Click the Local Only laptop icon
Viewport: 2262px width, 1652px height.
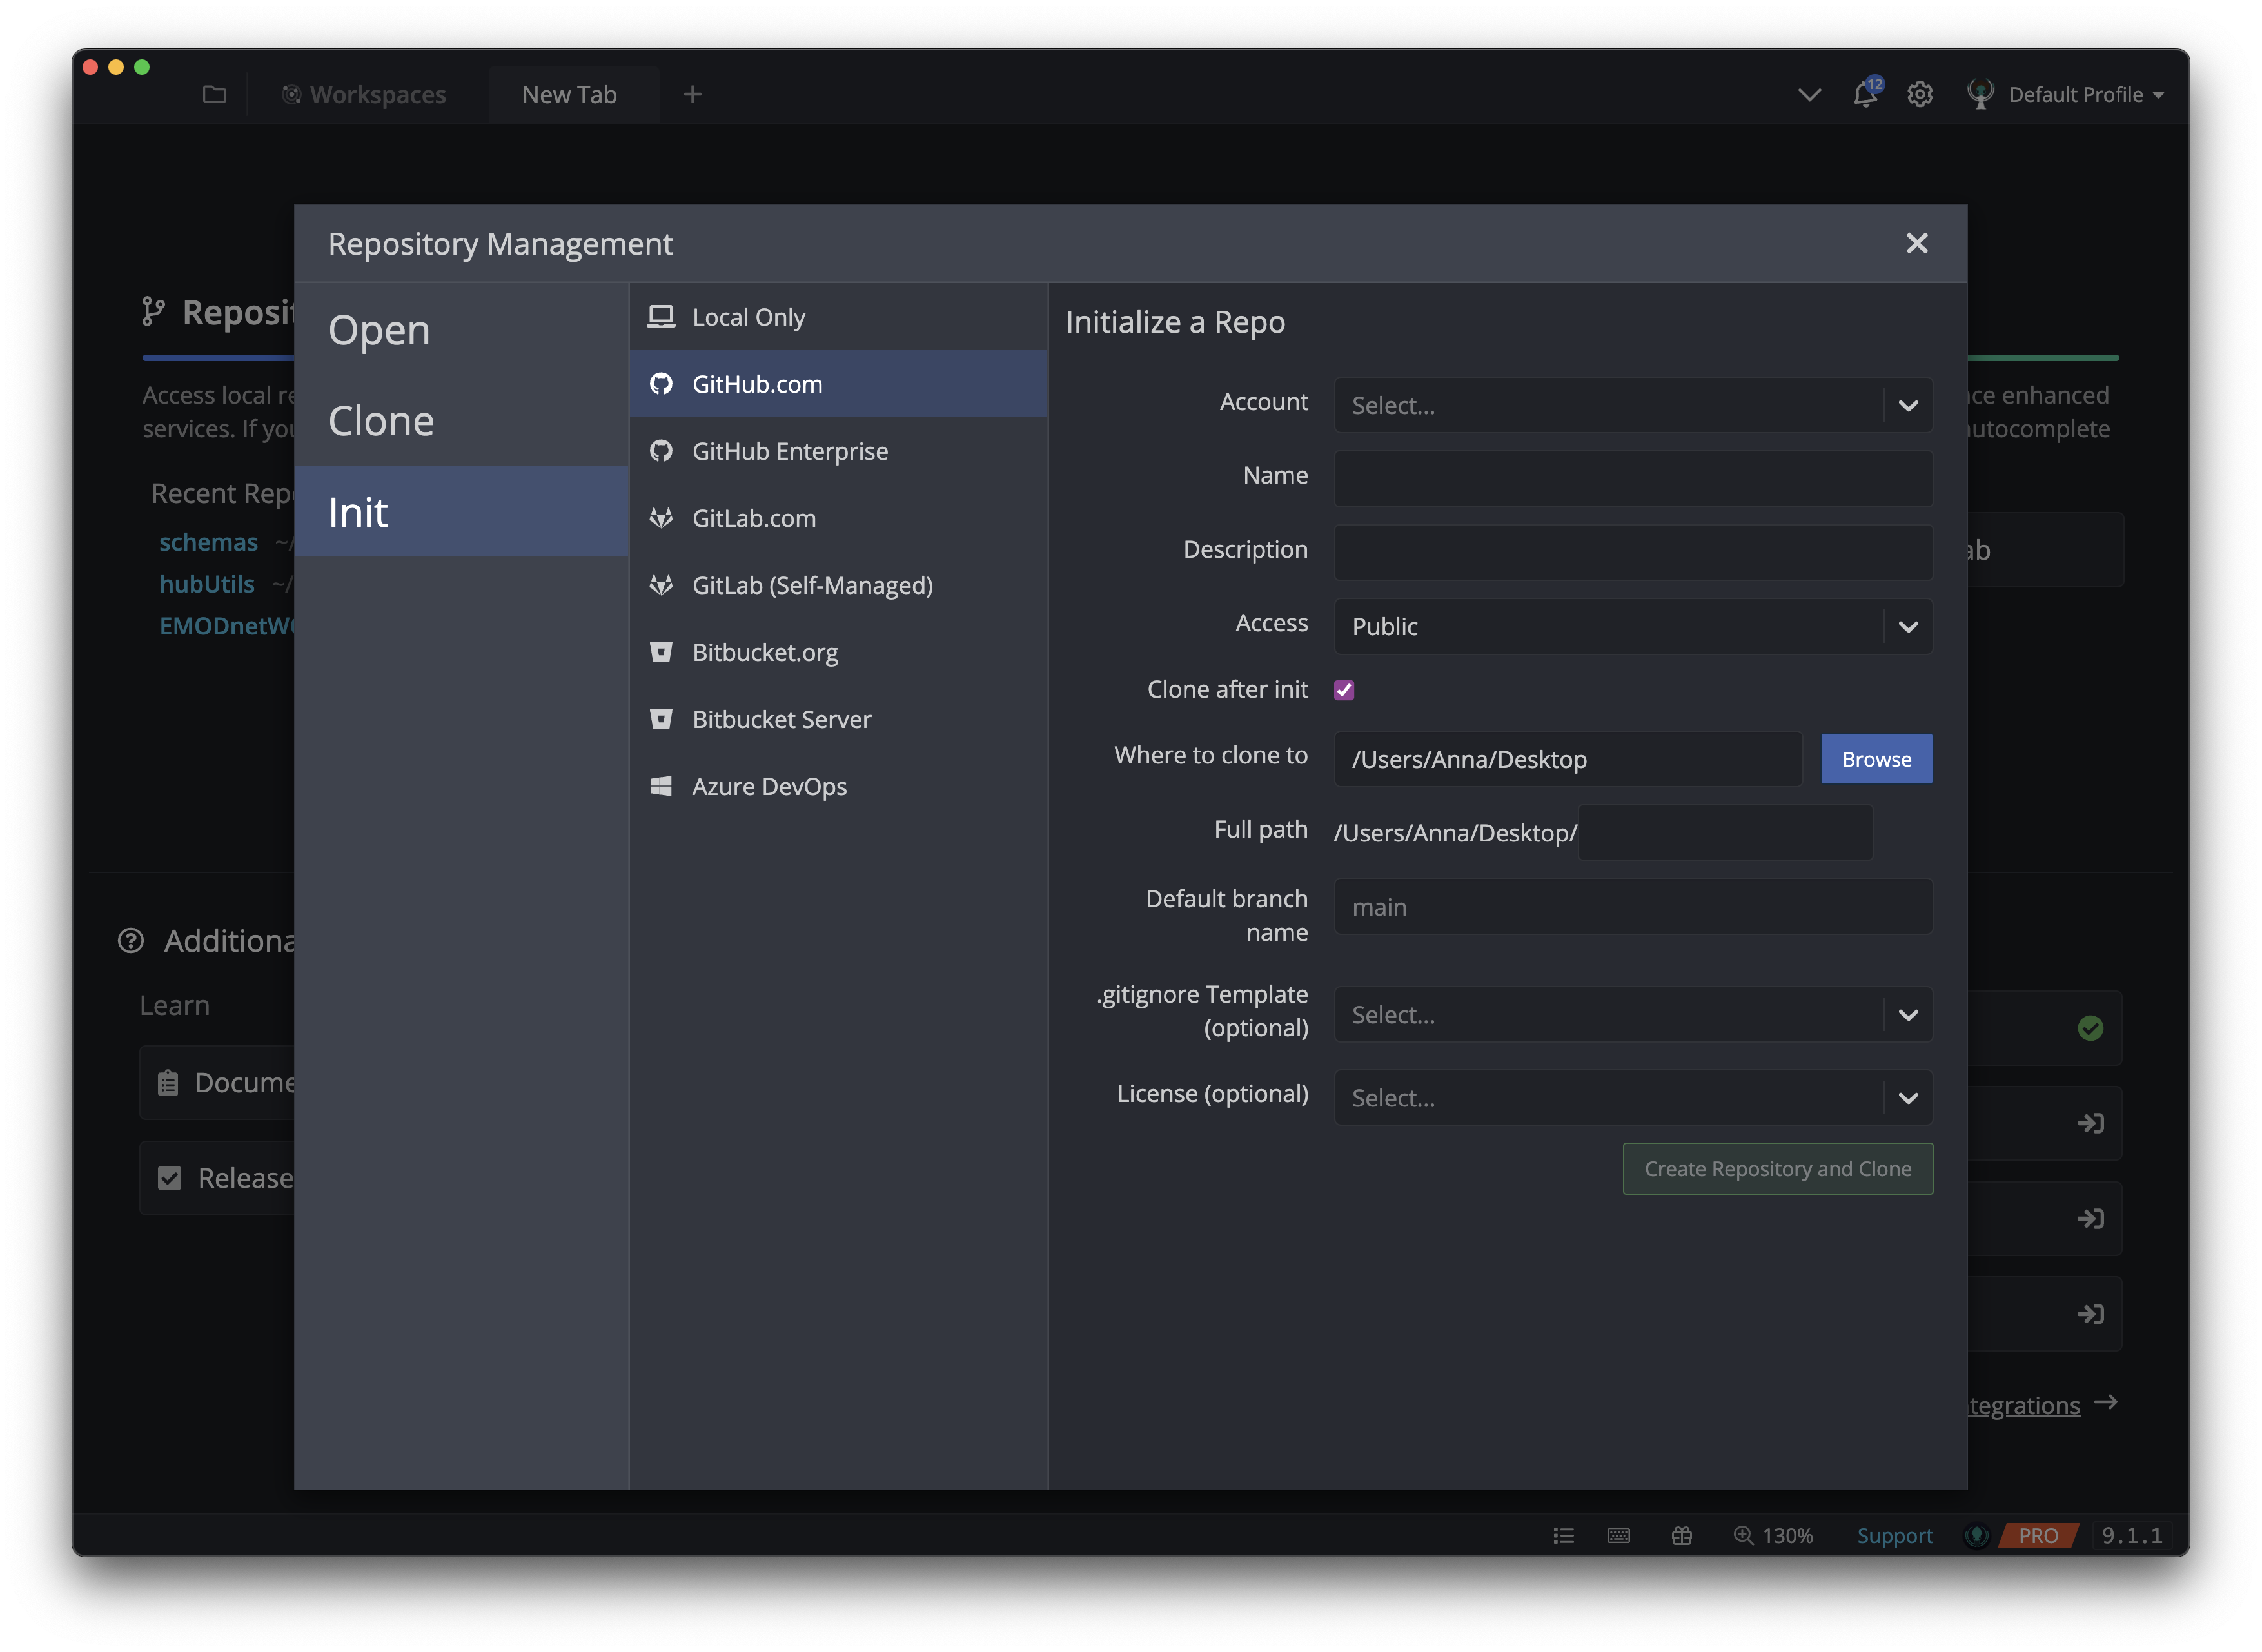(661, 317)
